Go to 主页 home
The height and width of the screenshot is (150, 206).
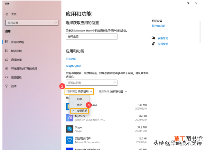point(14,14)
